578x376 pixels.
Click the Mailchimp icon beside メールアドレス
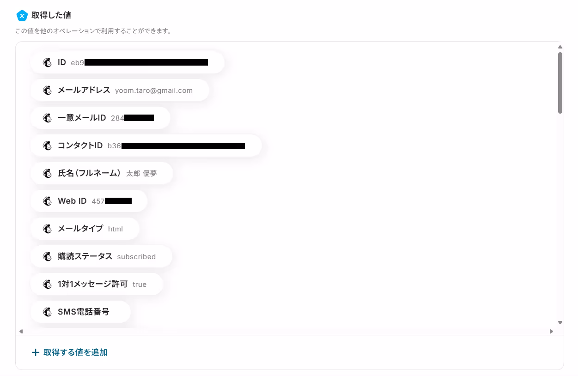[47, 90]
